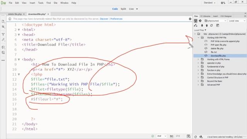
Task: Click the Expand All code icon
Action: [x=3, y=34]
